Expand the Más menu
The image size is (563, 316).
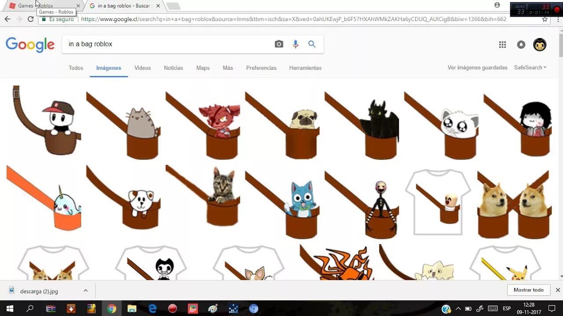coord(228,68)
